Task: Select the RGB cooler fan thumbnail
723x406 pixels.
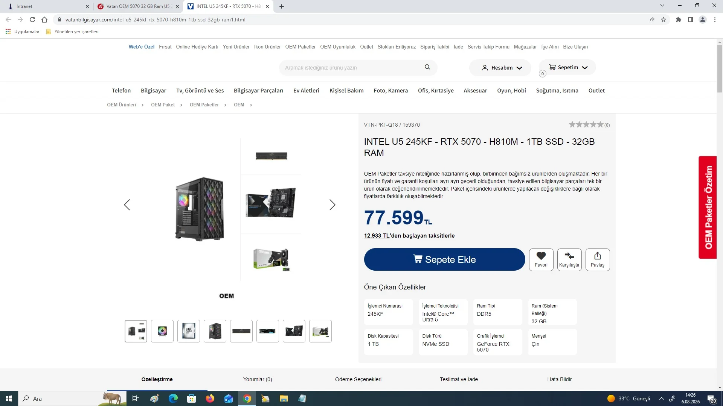Action: click(x=162, y=331)
